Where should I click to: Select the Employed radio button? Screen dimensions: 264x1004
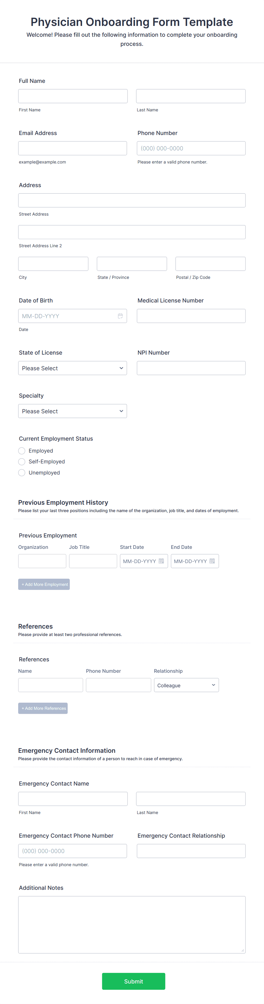pos(22,451)
